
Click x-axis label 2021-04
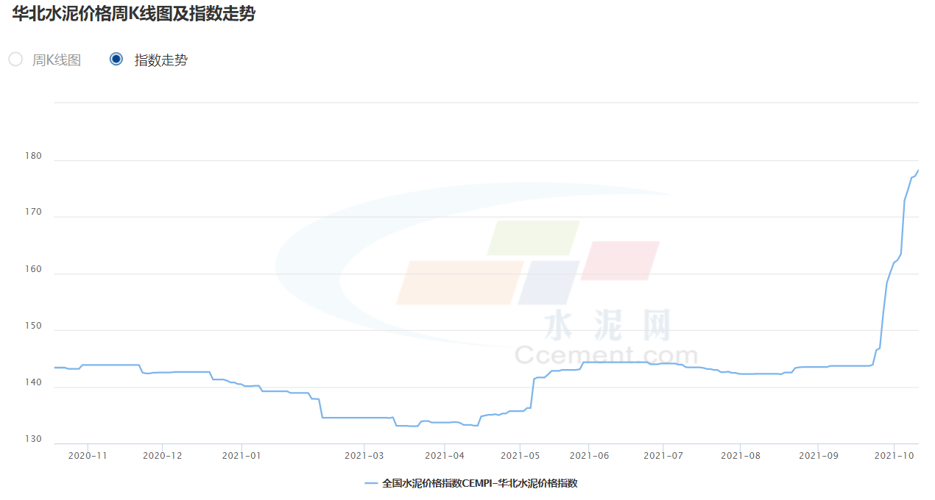[x=445, y=456]
